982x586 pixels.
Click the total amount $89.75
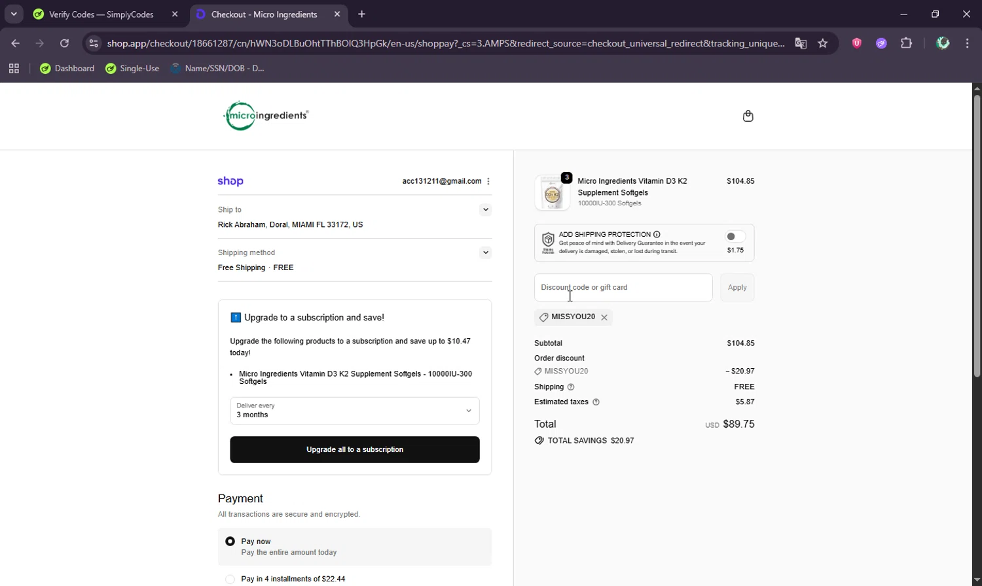point(738,424)
